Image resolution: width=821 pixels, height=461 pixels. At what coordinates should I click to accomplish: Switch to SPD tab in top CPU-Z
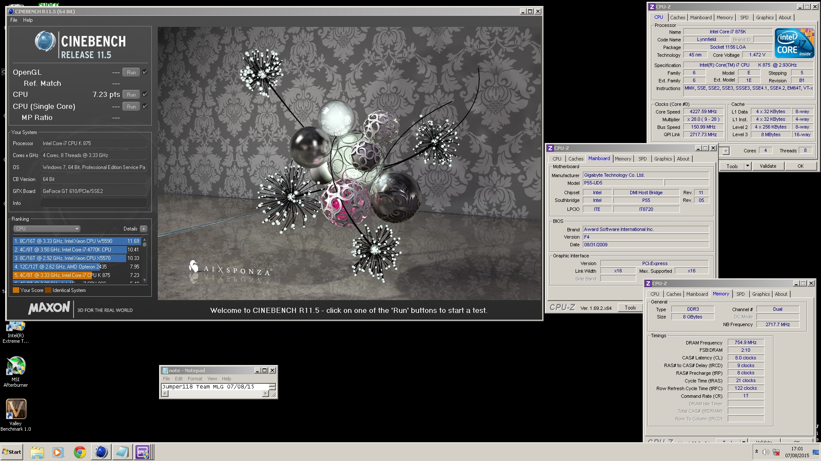click(744, 18)
